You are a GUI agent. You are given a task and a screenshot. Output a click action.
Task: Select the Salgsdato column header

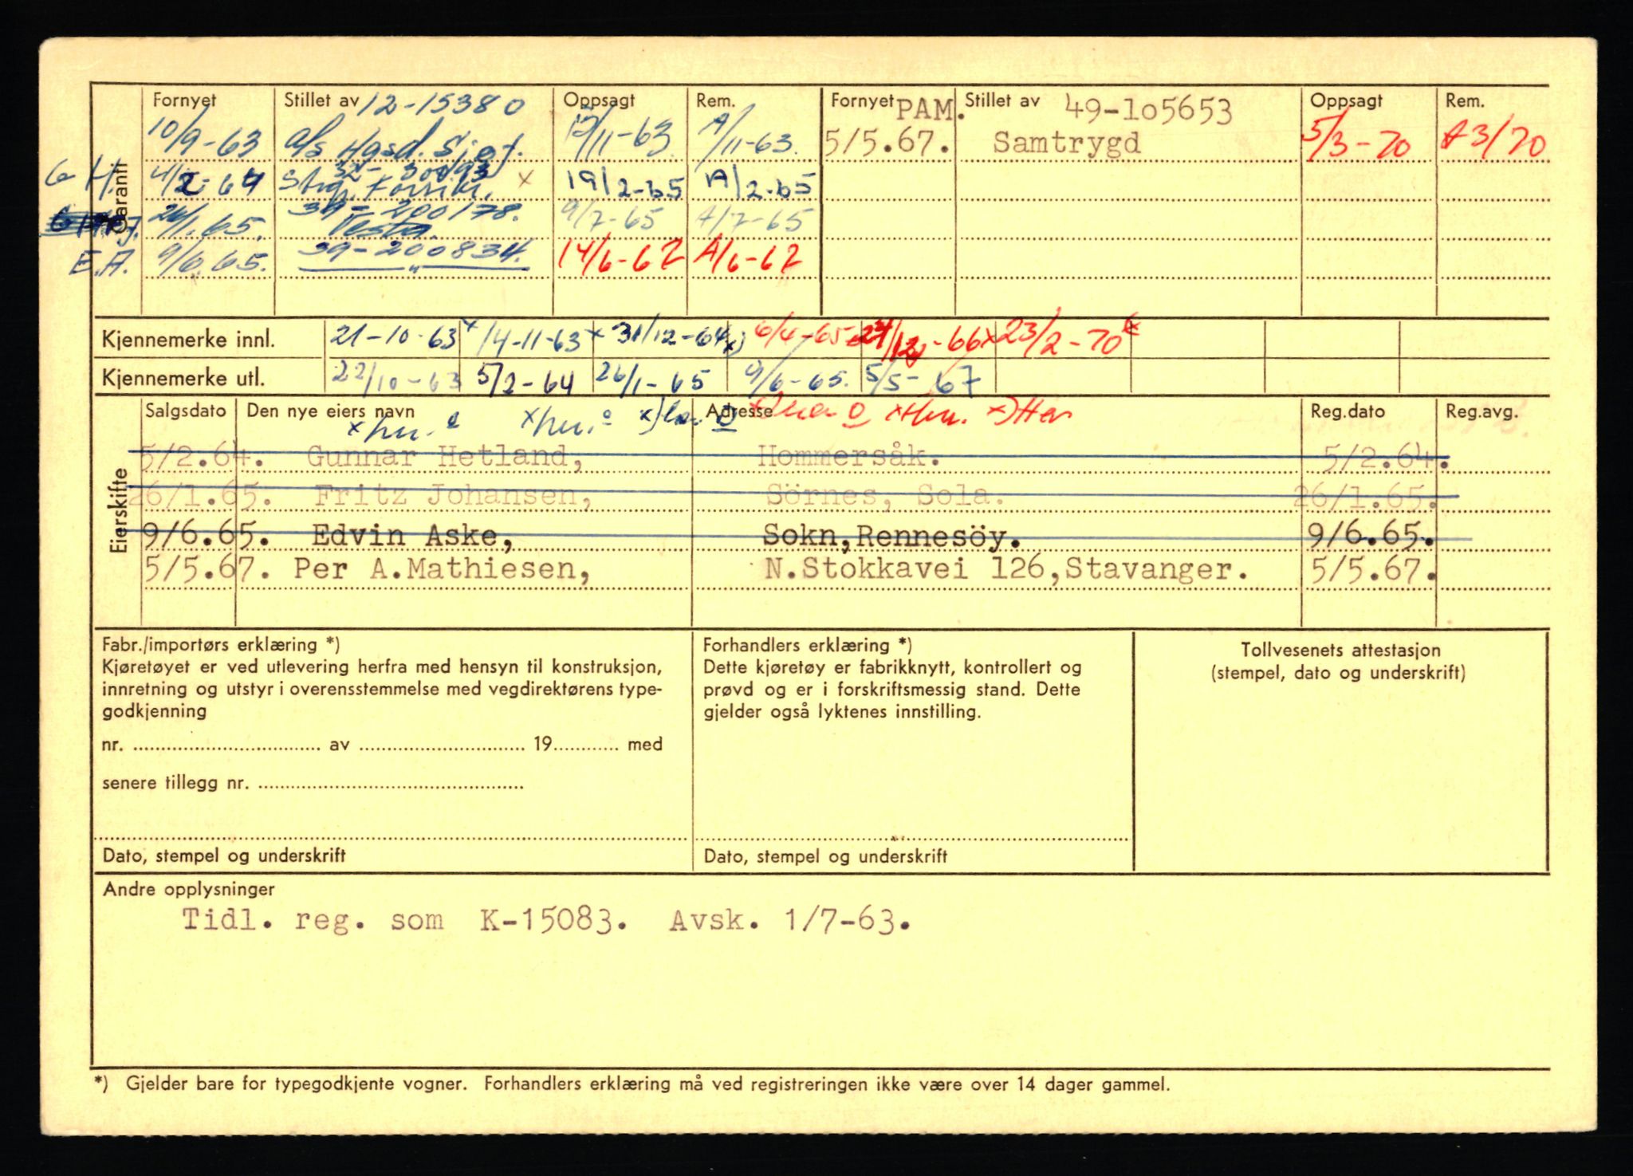pyautogui.click(x=185, y=411)
